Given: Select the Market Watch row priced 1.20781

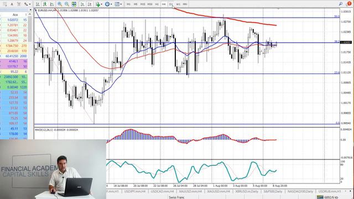Looking at the screenshot, I should [14, 25].
